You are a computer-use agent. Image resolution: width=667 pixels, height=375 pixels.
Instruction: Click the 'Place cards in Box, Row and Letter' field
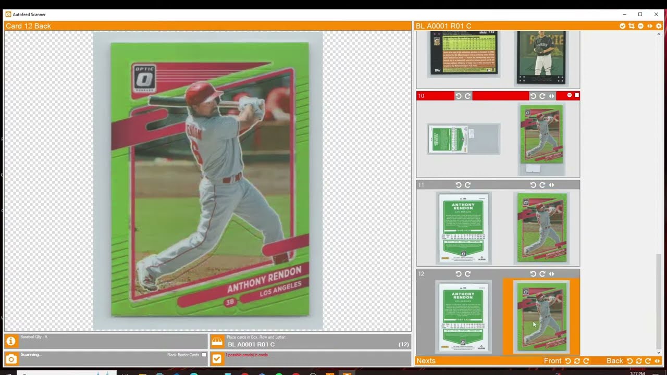coord(310,341)
